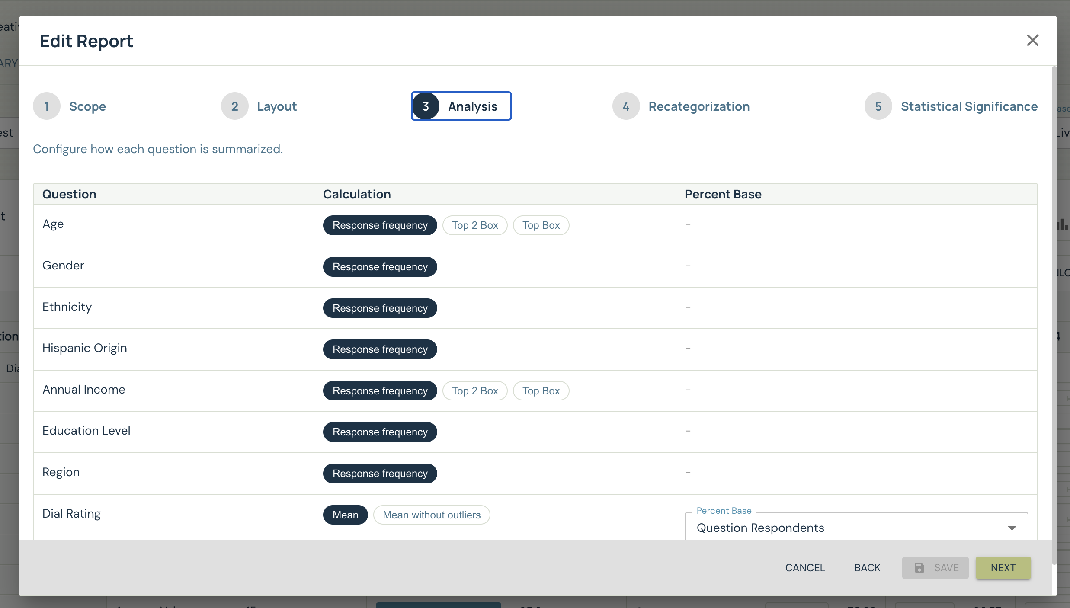Viewport: 1070px width, 608px height.
Task: Click the save disk icon in SAVE button
Action: point(919,568)
